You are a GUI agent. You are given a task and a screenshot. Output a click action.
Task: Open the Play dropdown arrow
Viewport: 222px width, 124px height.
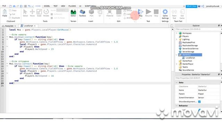(140, 18)
